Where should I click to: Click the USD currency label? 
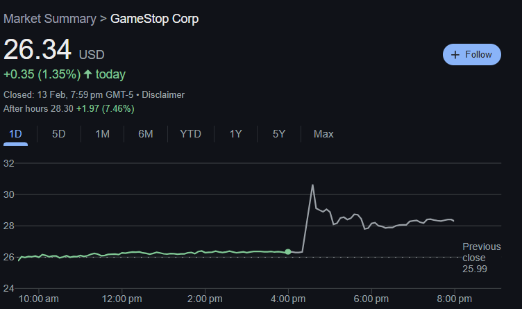(92, 55)
